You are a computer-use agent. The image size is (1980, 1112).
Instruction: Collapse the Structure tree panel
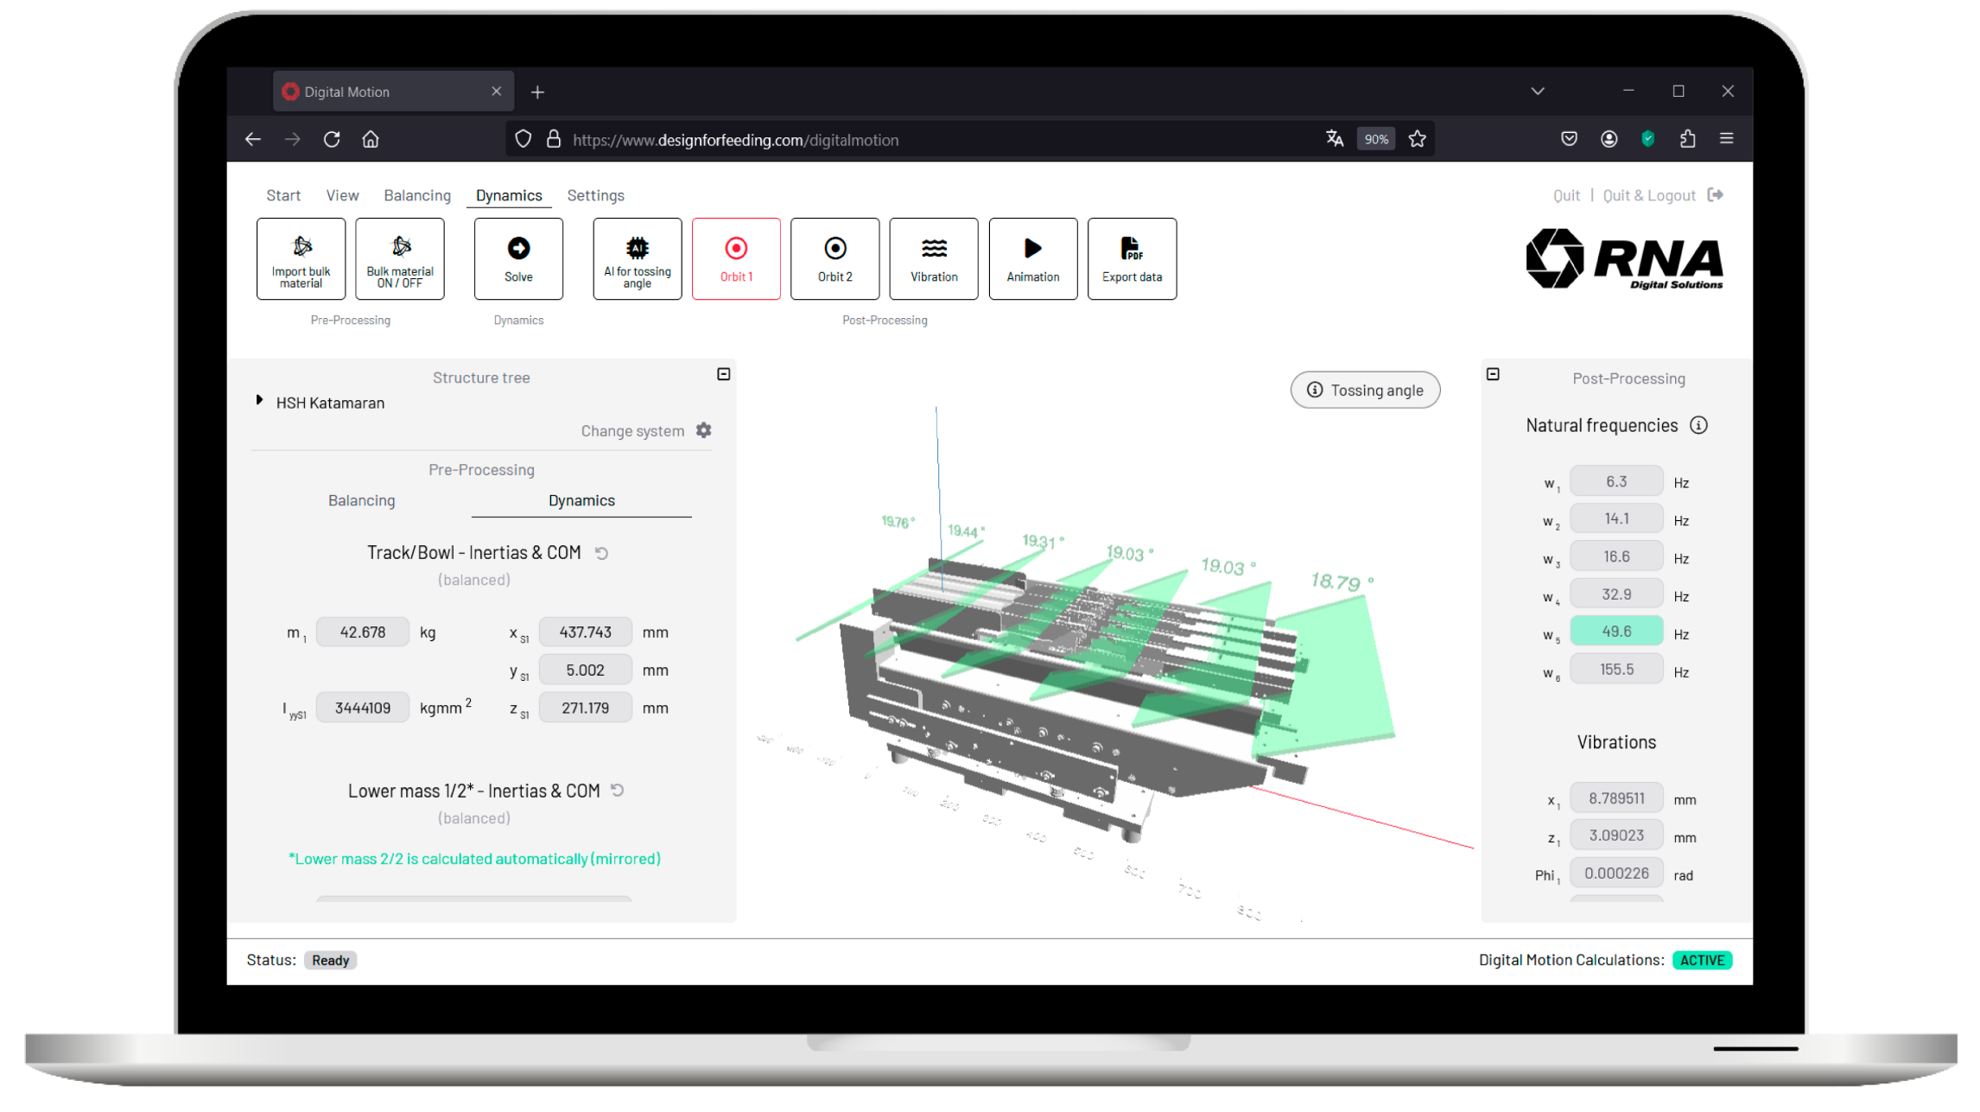[x=724, y=374]
